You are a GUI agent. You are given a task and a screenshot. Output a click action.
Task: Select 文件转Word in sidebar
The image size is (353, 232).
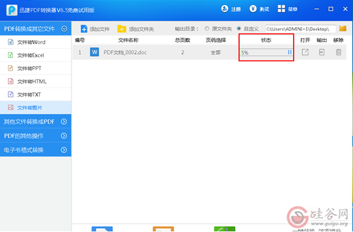(35, 42)
